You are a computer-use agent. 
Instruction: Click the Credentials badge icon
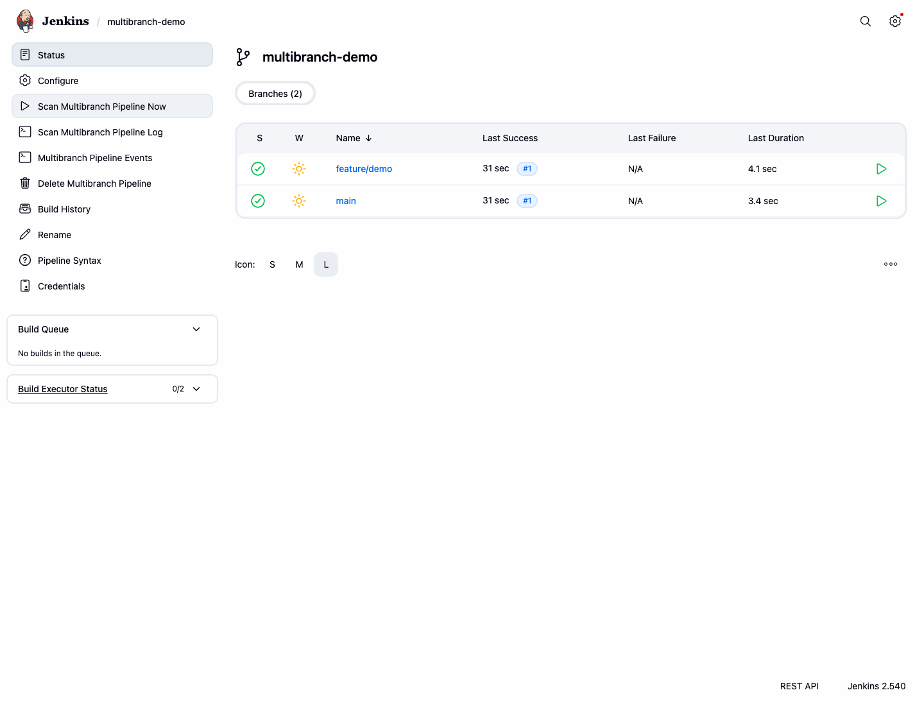click(25, 286)
